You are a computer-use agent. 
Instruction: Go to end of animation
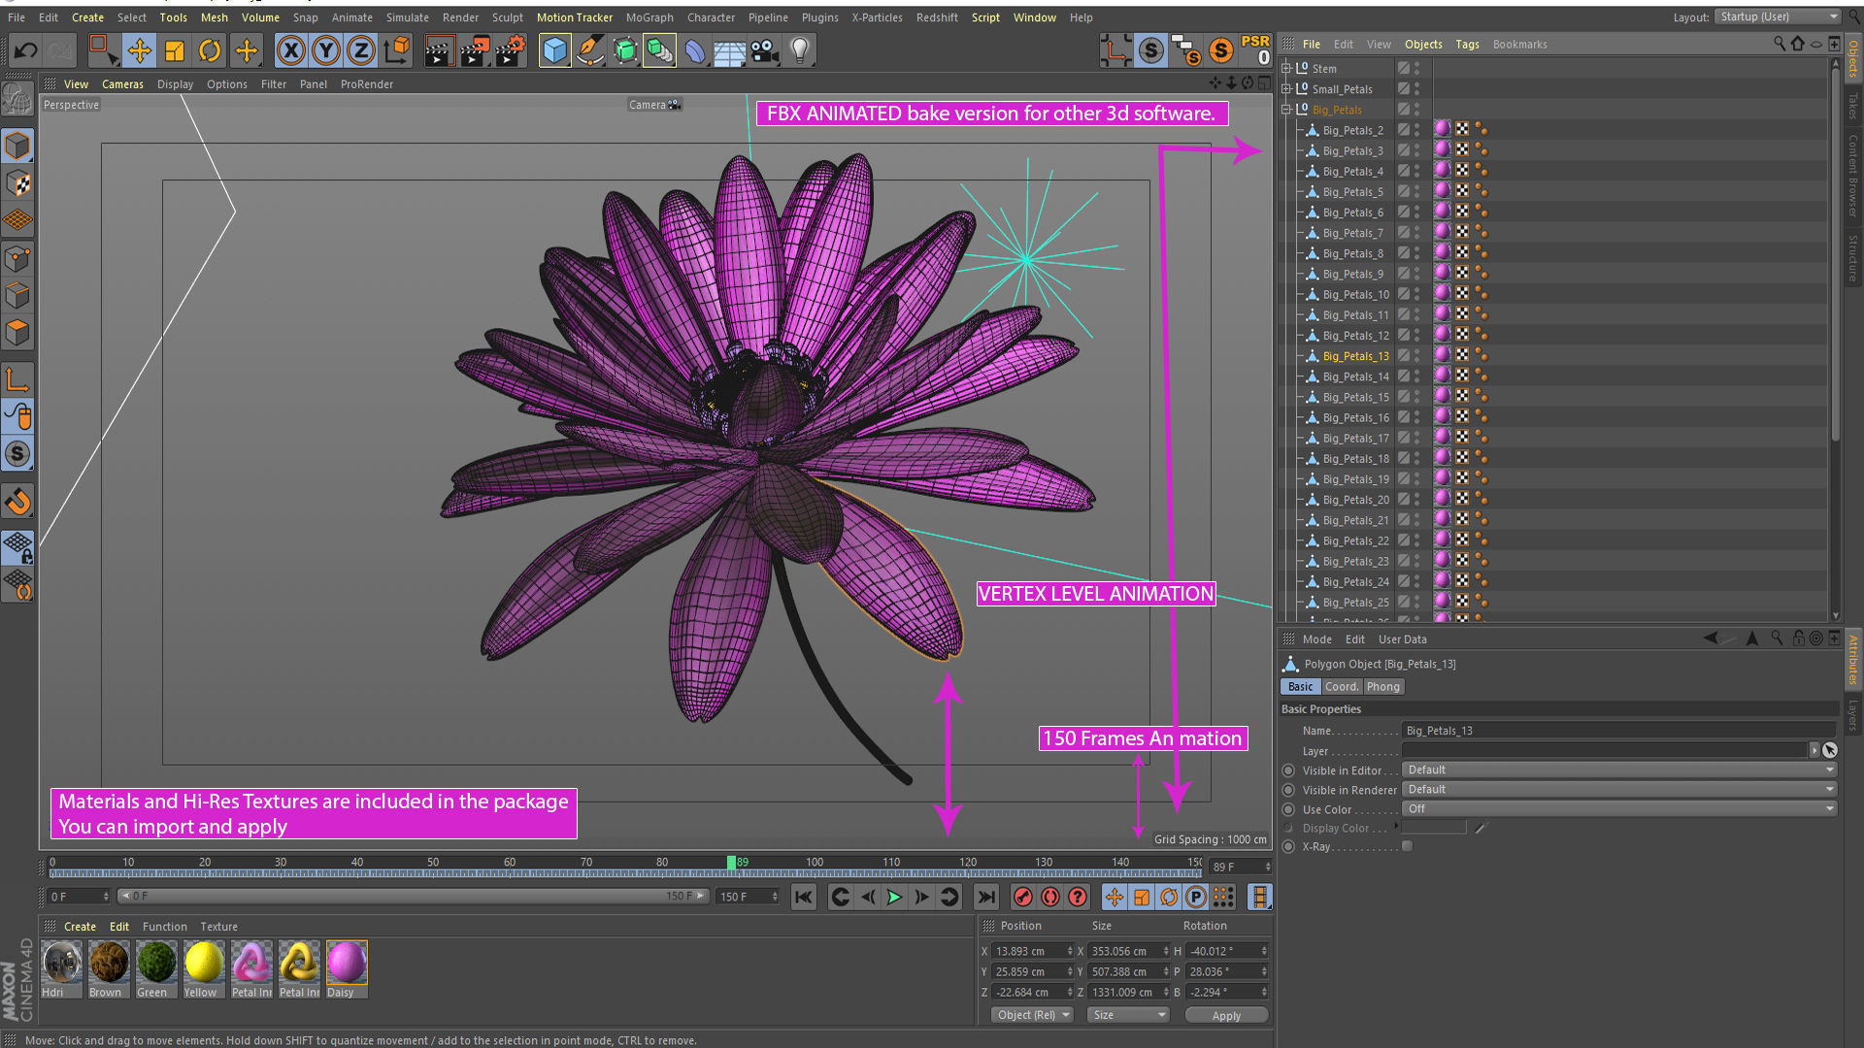pyautogui.click(x=986, y=897)
